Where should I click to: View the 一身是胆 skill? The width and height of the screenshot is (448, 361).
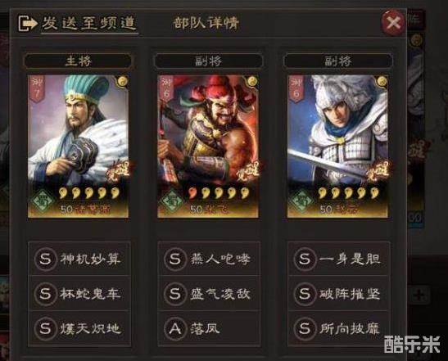tap(338, 259)
